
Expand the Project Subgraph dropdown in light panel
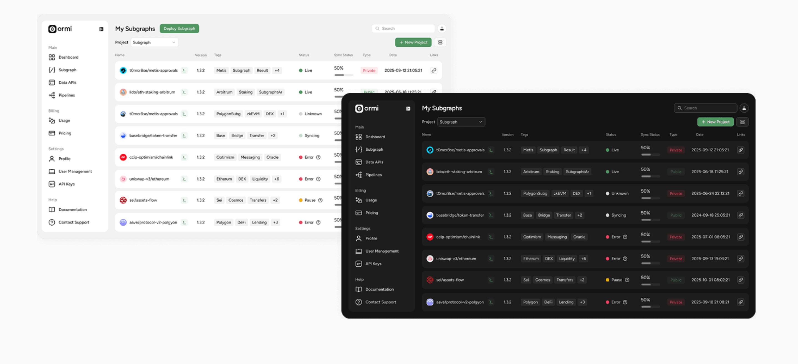coord(154,42)
